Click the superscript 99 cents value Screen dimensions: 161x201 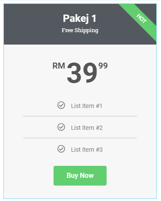pyautogui.click(x=103, y=66)
